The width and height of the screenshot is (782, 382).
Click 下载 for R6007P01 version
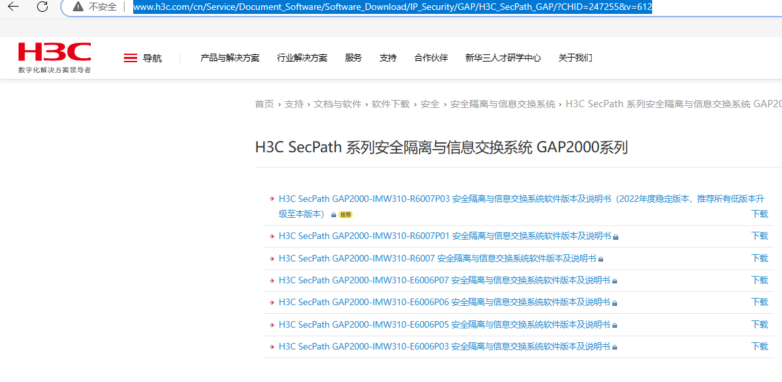[x=759, y=236]
